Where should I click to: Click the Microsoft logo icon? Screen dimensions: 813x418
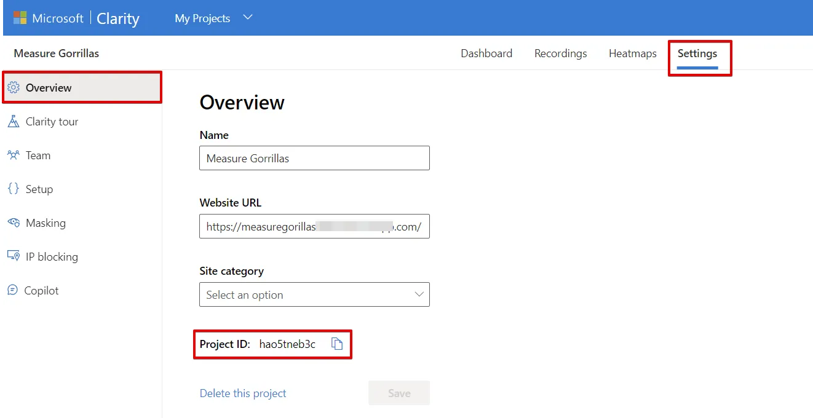coord(20,18)
